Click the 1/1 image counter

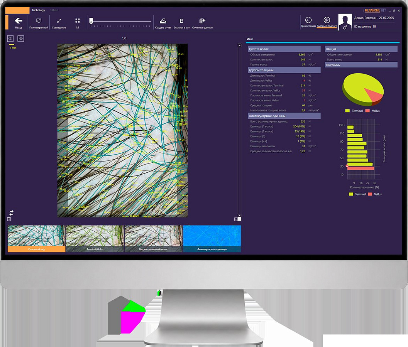tap(124, 39)
